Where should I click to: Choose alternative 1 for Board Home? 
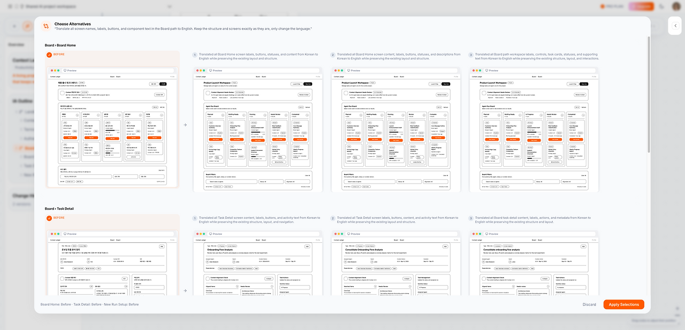[195, 55]
